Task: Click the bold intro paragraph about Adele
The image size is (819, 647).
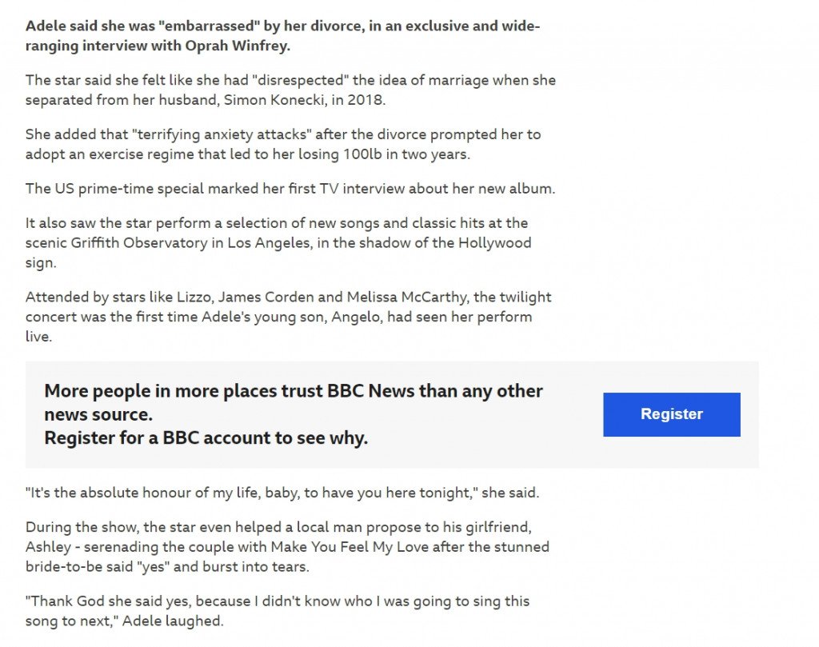Action: (x=282, y=35)
